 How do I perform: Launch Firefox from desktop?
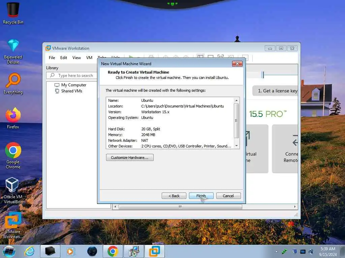click(x=13, y=118)
